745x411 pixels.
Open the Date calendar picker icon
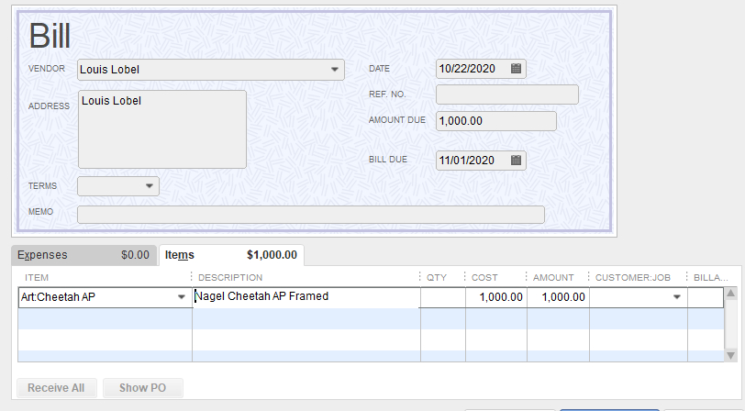pyautogui.click(x=516, y=69)
